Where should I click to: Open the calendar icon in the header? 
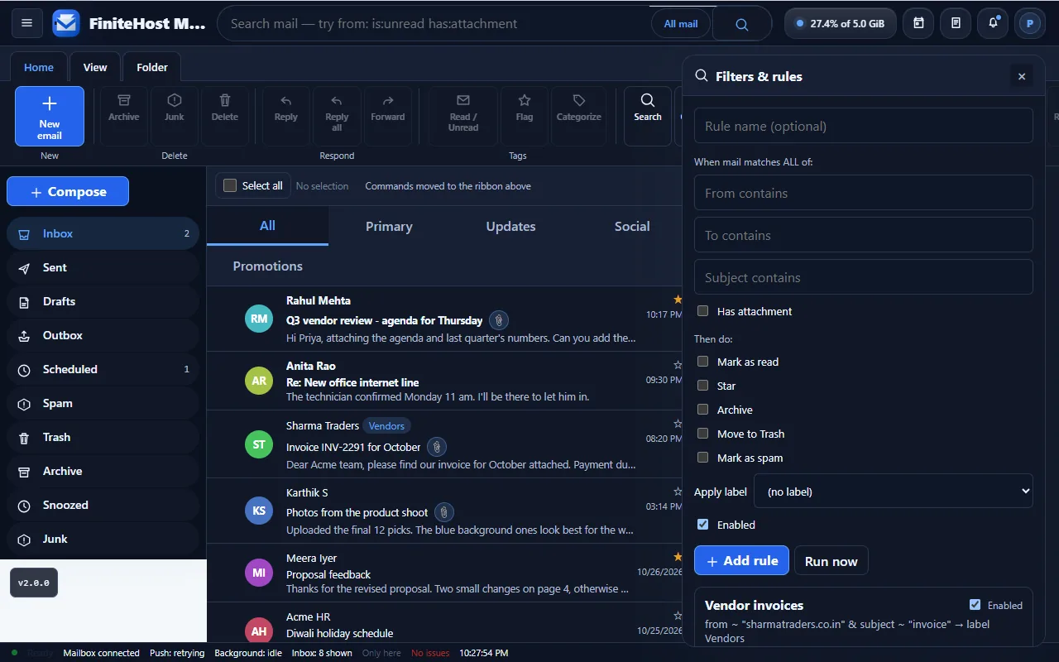point(918,23)
